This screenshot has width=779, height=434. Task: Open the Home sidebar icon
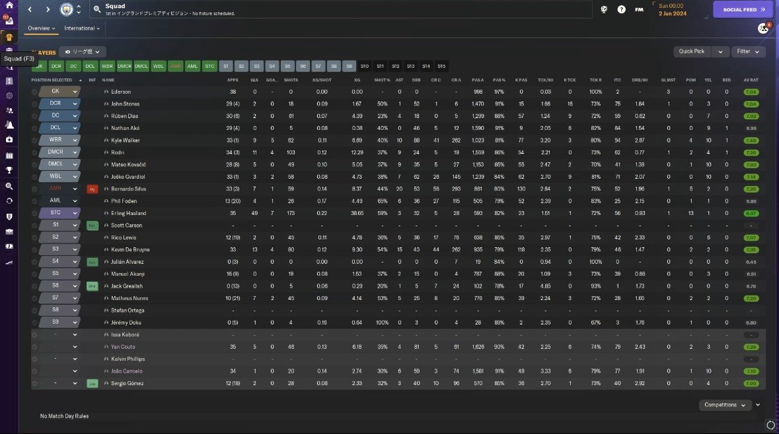coord(9,5)
